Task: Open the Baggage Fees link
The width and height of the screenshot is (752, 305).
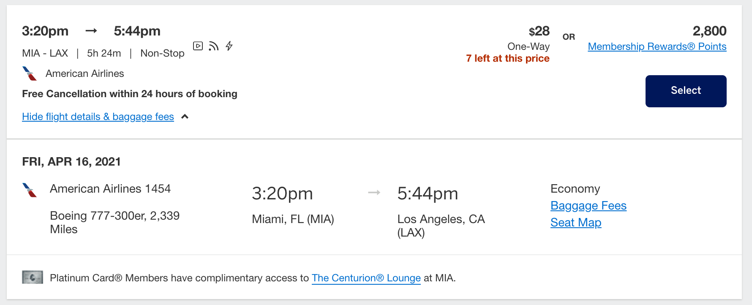Action: 589,206
